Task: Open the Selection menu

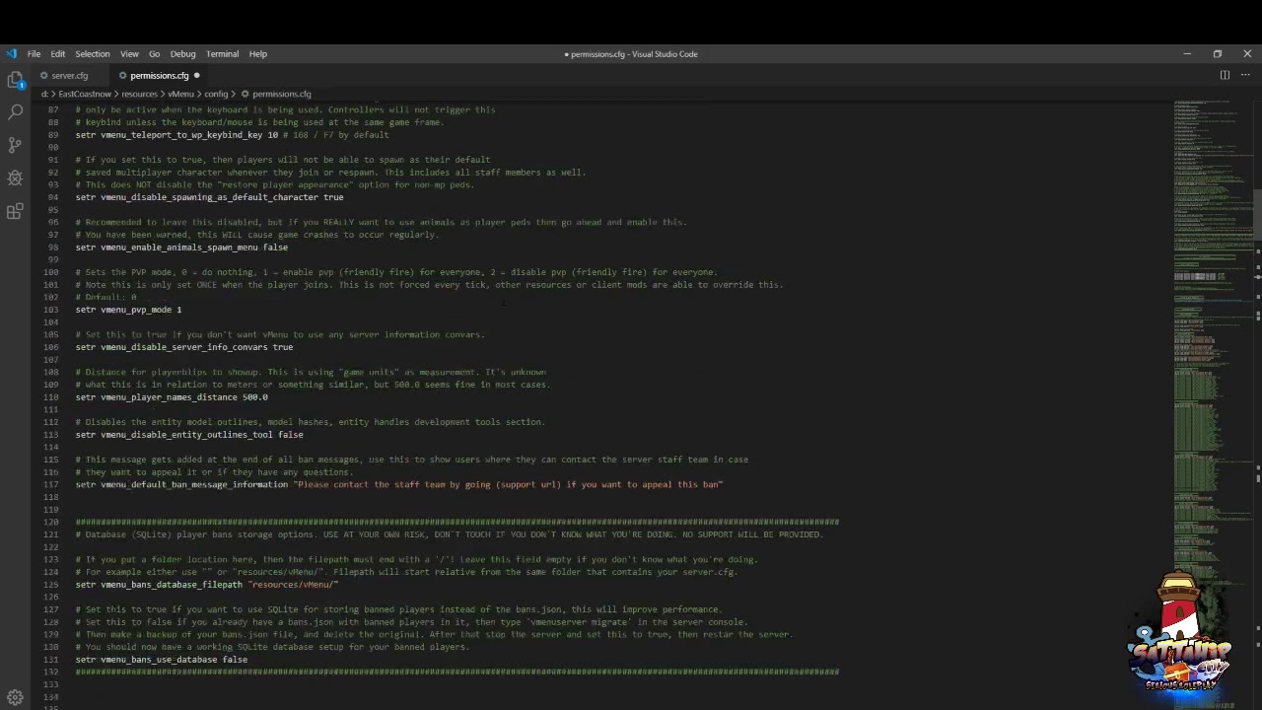Action: click(93, 54)
